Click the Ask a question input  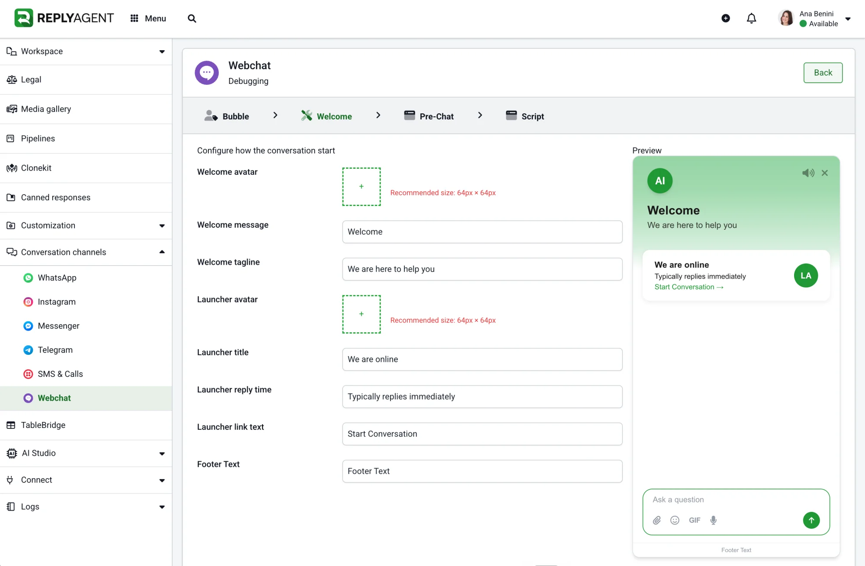coord(736,500)
